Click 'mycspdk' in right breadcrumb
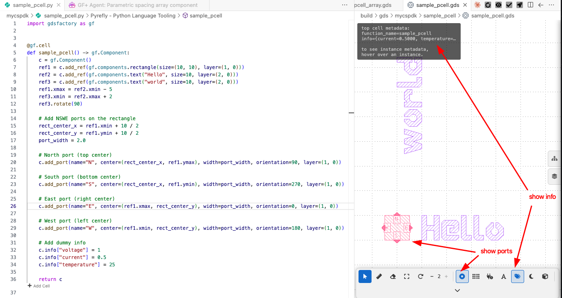 [x=406, y=16]
